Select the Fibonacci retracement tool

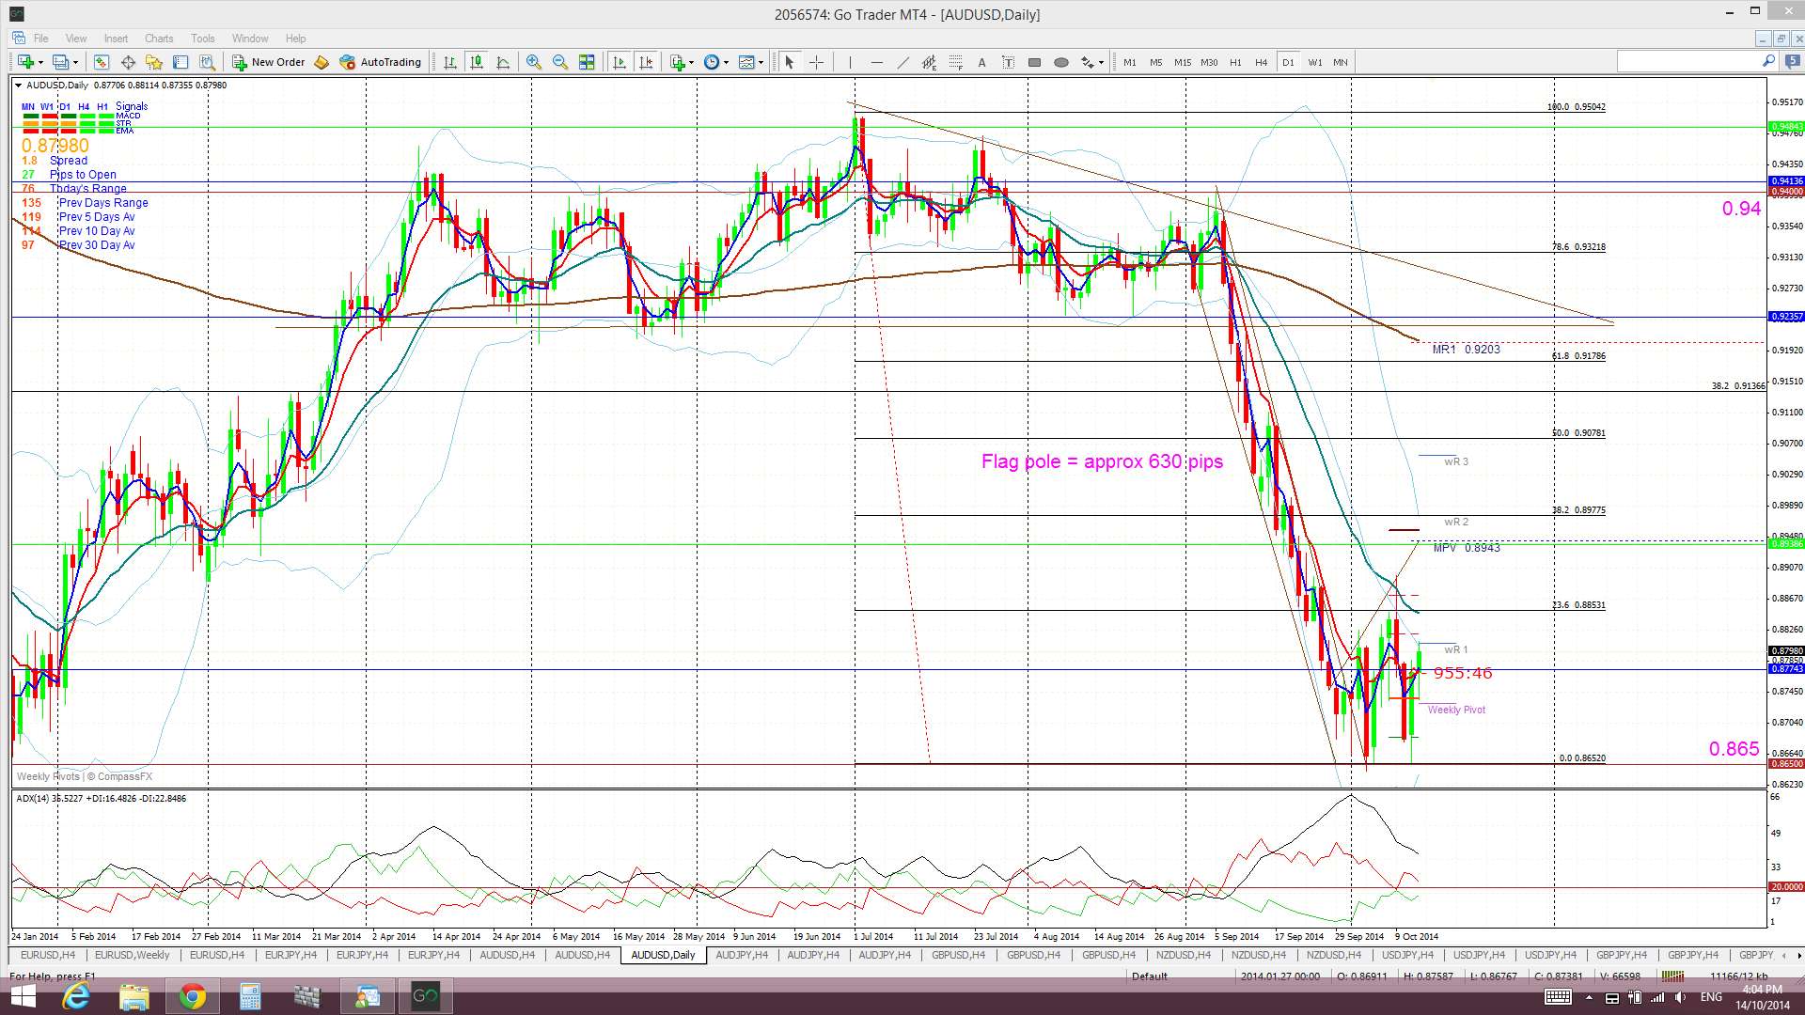[955, 62]
